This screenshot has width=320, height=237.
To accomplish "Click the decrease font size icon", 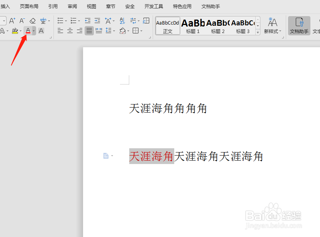I will pos(21,21).
